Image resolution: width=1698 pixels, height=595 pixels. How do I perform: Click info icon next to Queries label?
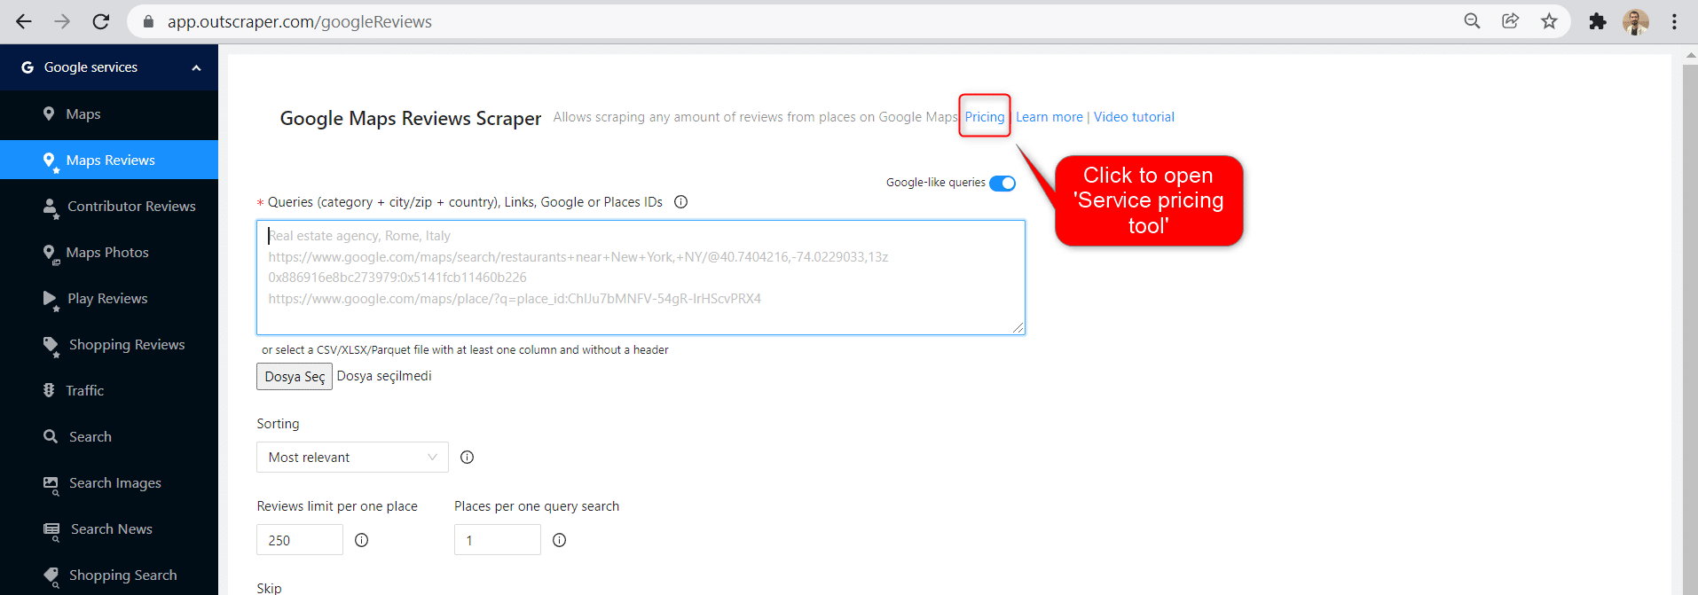click(680, 202)
